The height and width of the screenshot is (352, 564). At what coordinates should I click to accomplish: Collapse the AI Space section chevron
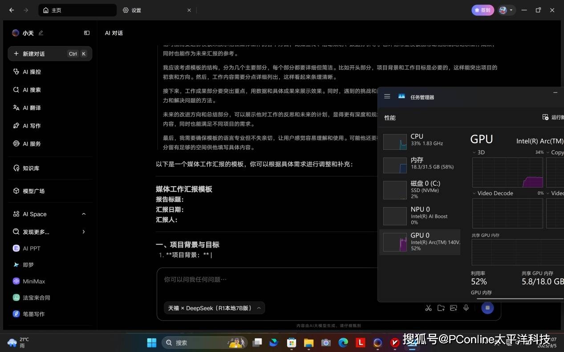[x=84, y=214]
